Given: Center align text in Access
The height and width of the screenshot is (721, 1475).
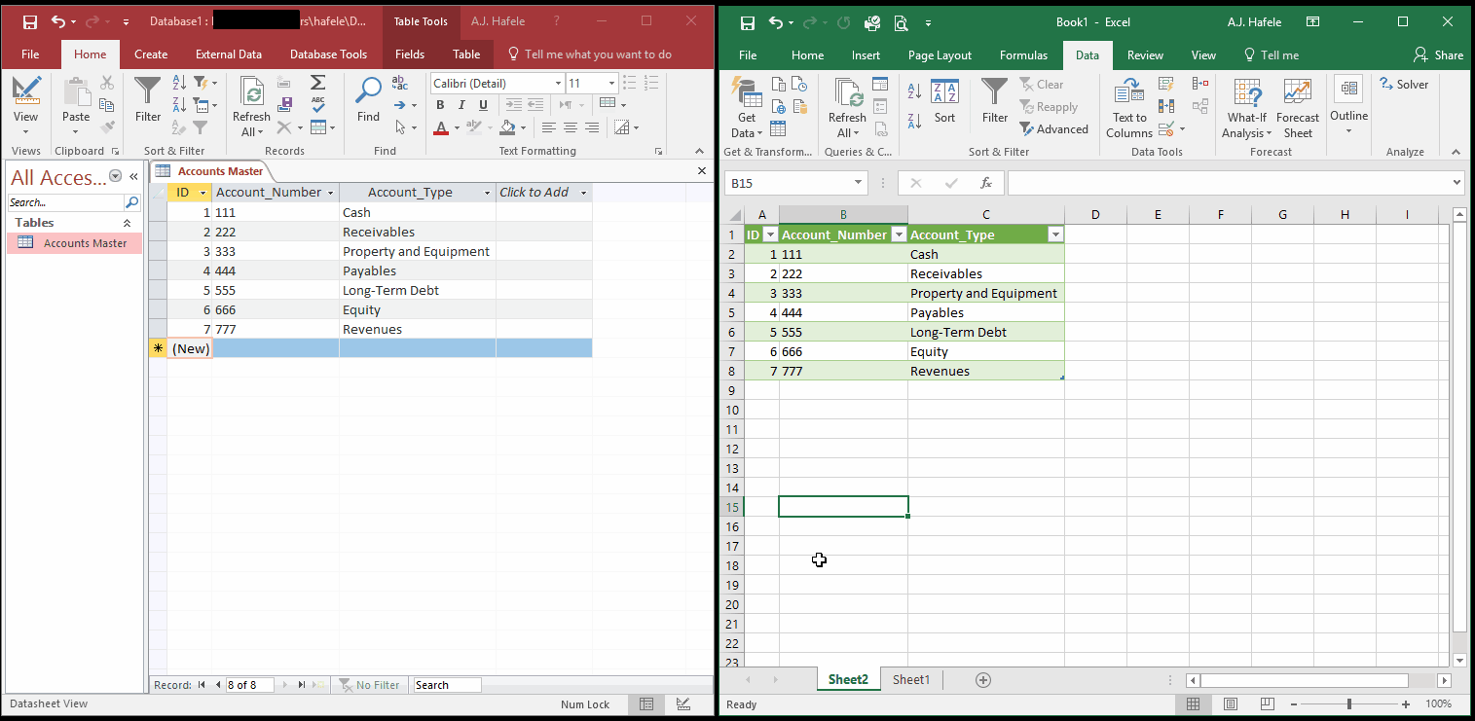Looking at the screenshot, I should (x=571, y=127).
